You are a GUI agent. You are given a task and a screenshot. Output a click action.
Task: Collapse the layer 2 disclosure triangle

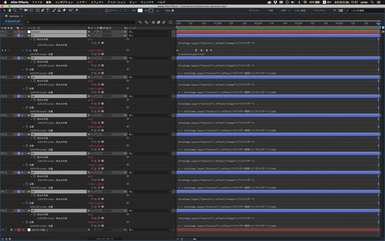click(x=16, y=35)
